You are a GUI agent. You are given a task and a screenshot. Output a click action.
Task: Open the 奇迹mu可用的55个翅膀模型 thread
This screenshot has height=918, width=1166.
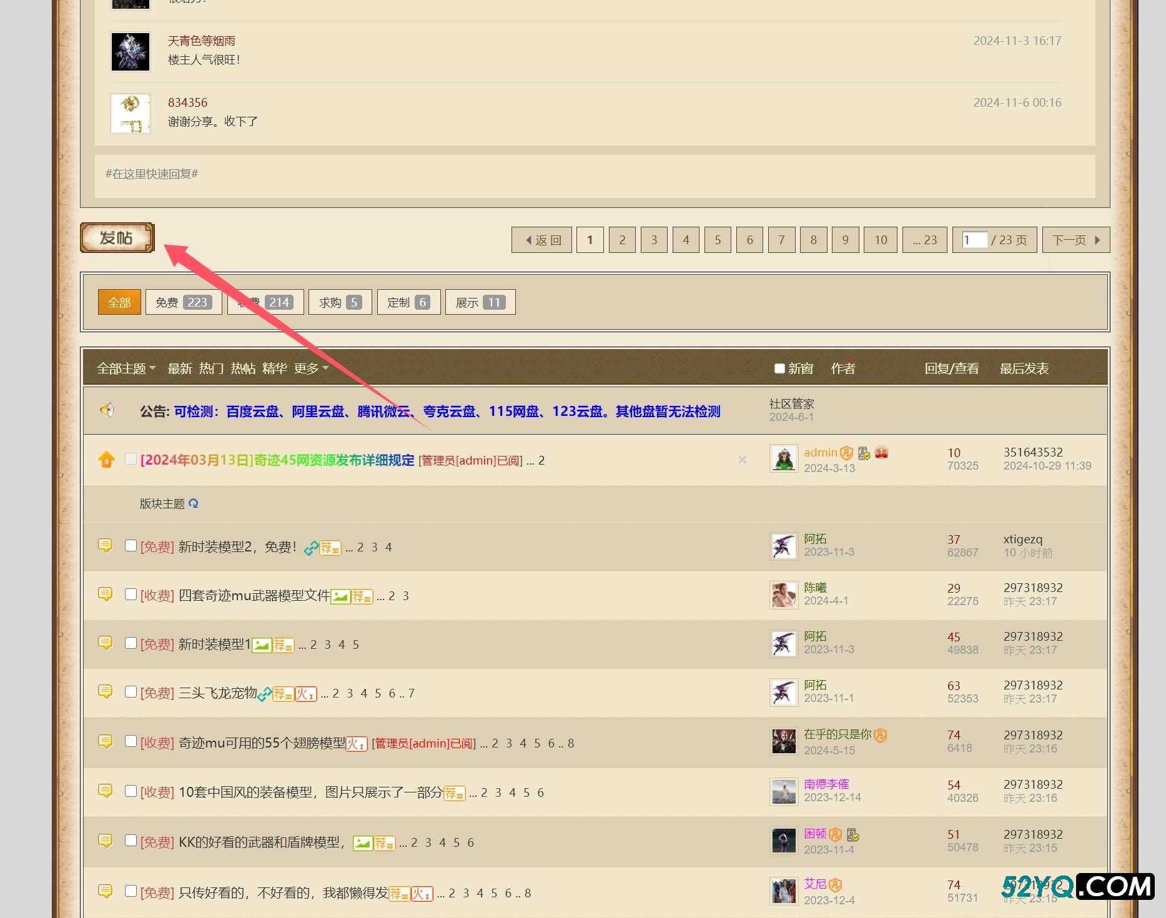(x=262, y=743)
